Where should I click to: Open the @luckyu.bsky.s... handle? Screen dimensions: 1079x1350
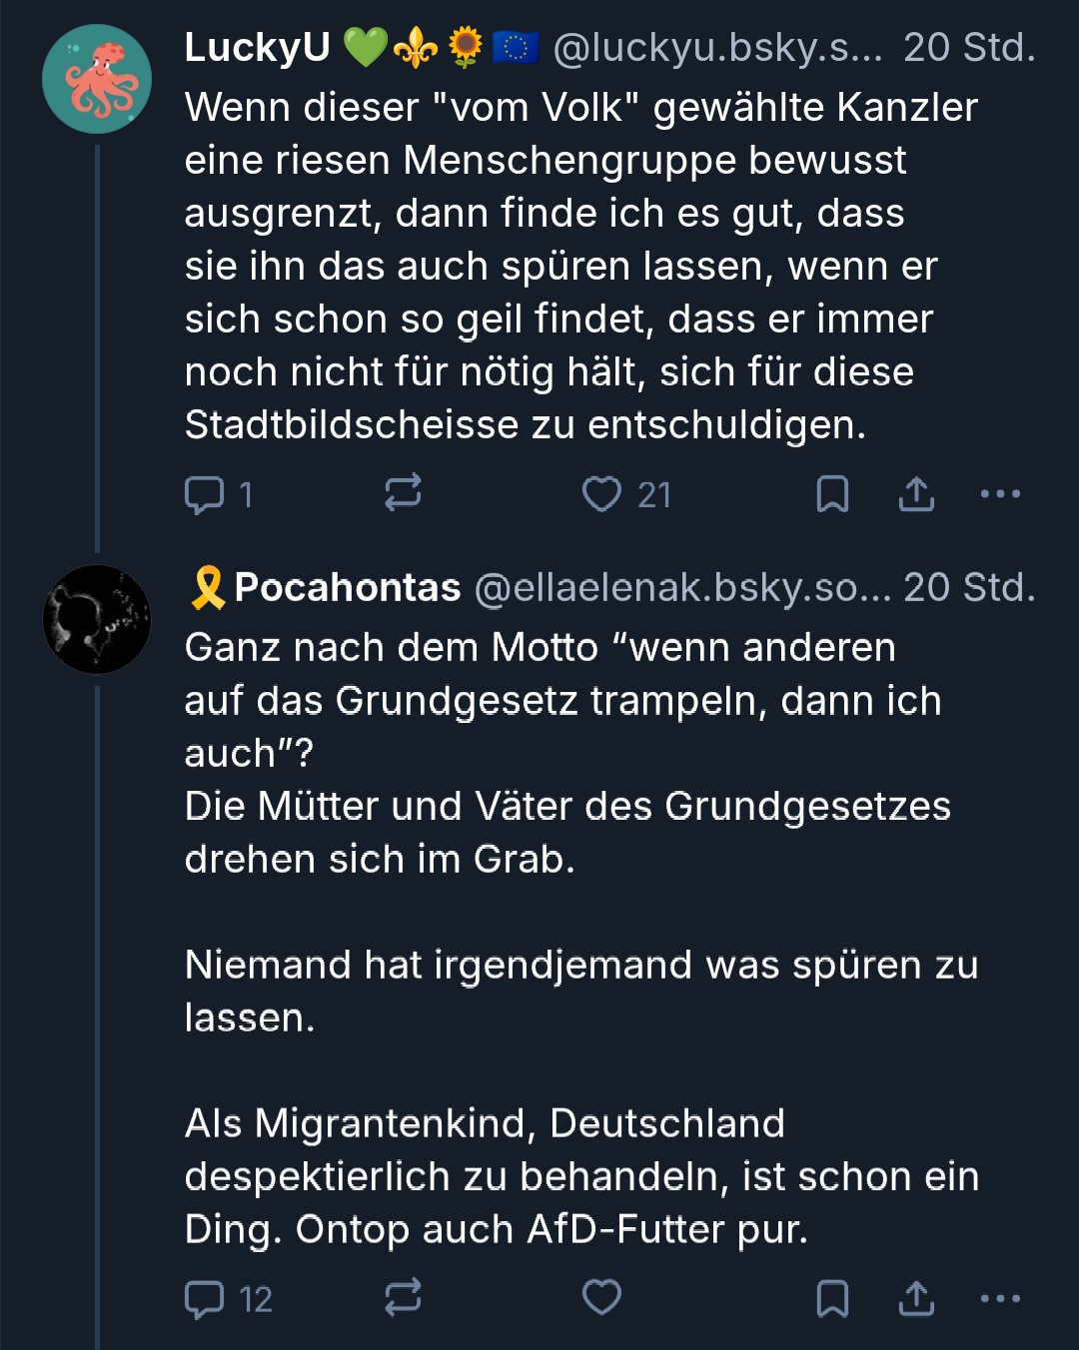pos(717,48)
